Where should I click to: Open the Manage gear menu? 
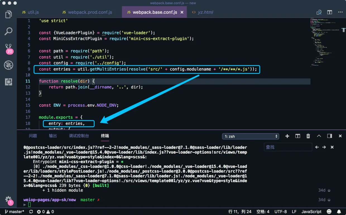(9, 200)
